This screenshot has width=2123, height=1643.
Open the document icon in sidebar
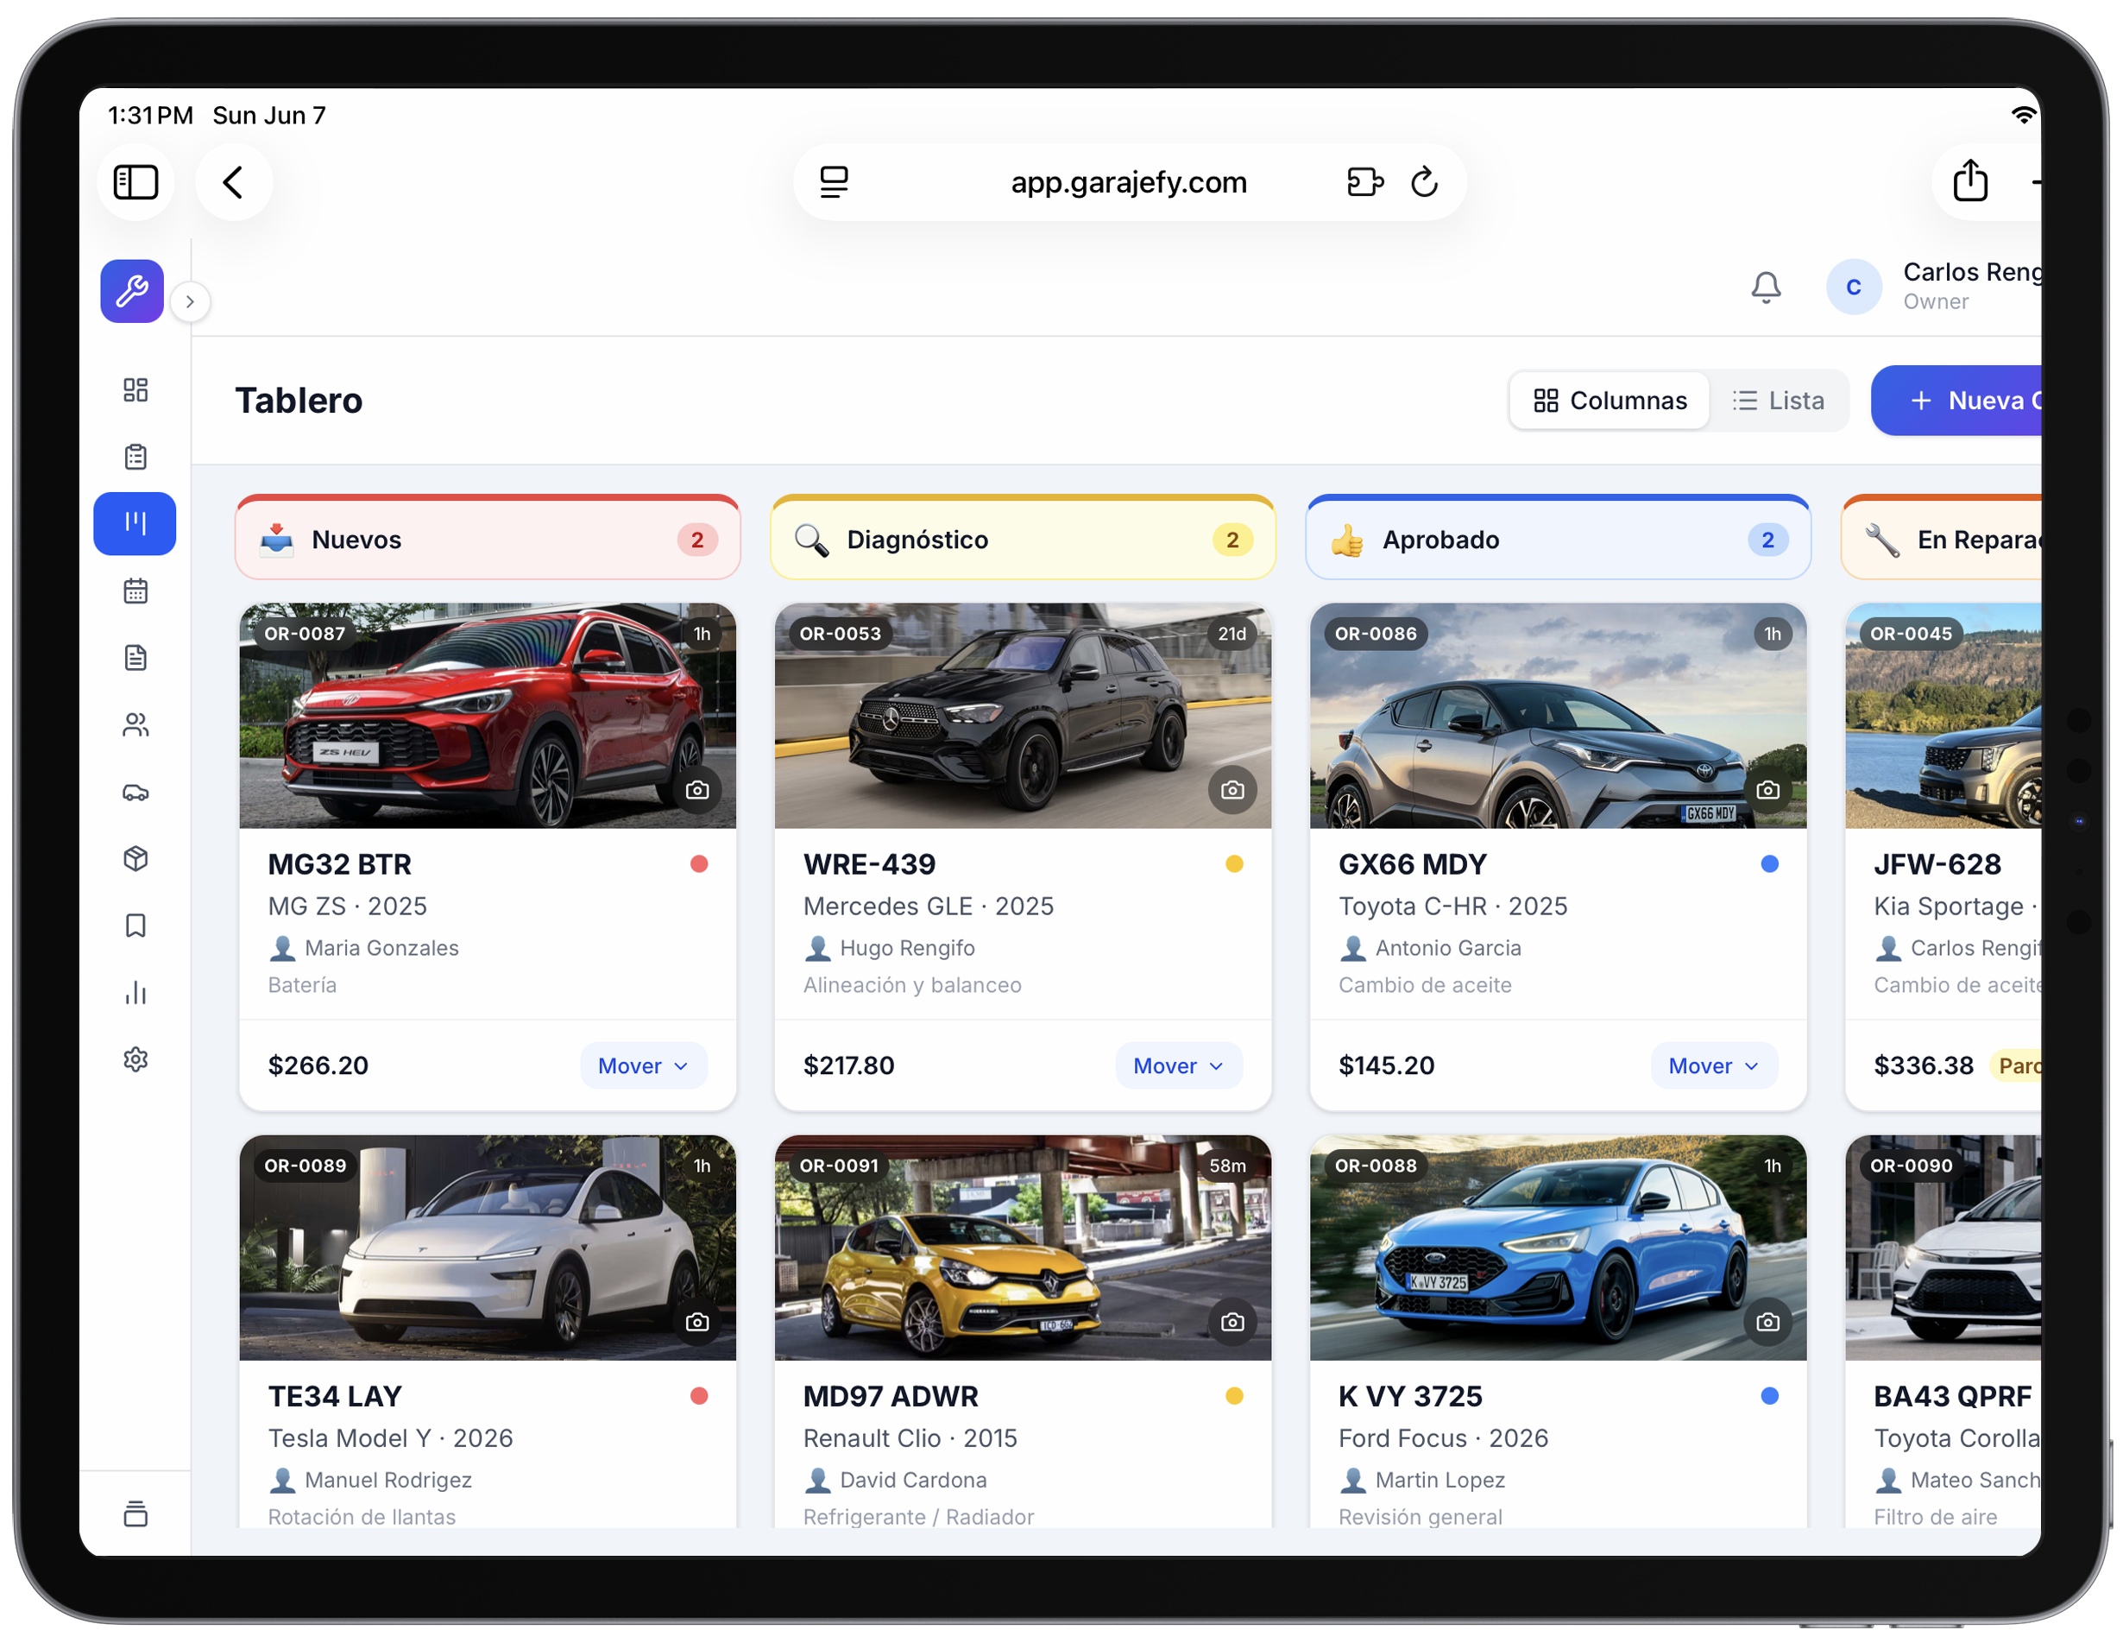pyautogui.click(x=135, y=659)
